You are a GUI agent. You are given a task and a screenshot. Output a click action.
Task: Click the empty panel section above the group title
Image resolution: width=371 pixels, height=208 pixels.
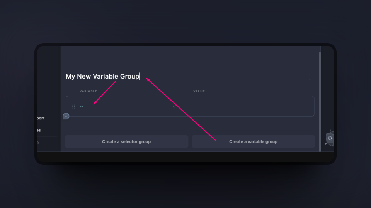[189, 52]
